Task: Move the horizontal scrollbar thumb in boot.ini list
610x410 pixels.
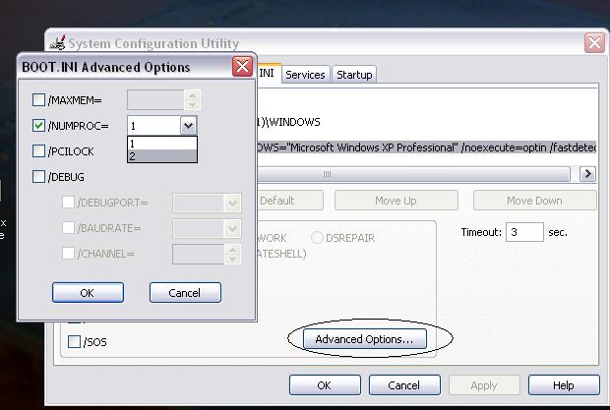Action: coord(413,174)
